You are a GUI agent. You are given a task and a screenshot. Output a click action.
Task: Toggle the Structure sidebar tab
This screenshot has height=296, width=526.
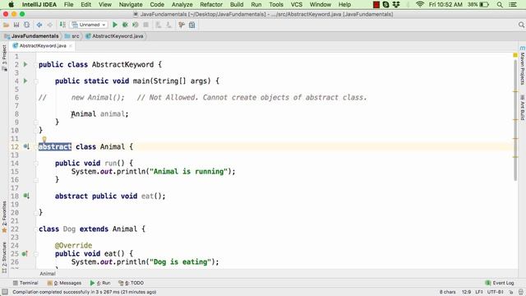(x=4, y=257)
